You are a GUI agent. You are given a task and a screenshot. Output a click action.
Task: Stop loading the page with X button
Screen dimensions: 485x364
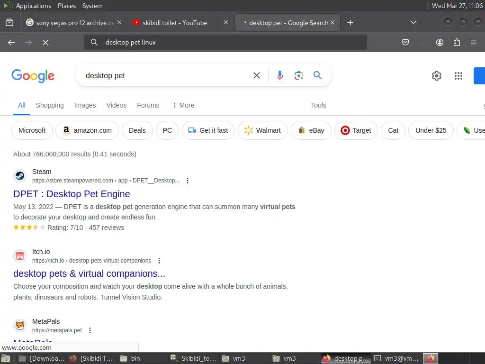click(x=45, y=42)
